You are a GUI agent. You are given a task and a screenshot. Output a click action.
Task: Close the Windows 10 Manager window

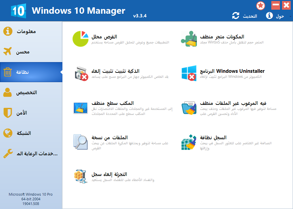(286, 5)
